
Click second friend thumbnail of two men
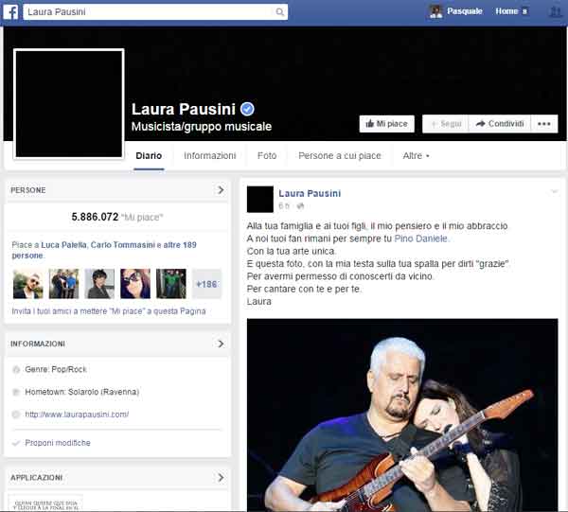coord(63,284)
